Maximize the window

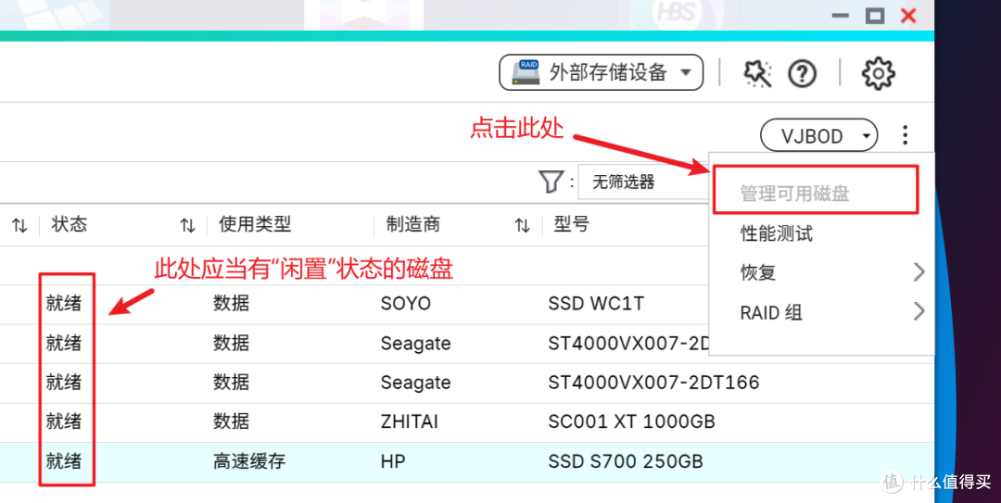click(875, 16)
